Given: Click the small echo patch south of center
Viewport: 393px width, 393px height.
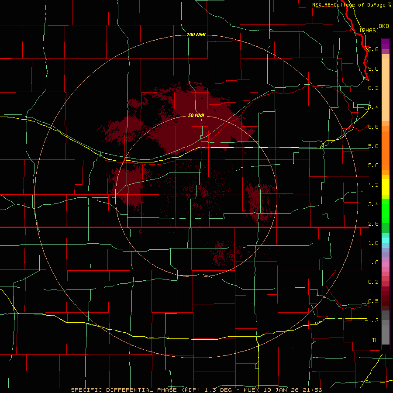Looking at the screenshot, I should (223, 253).
